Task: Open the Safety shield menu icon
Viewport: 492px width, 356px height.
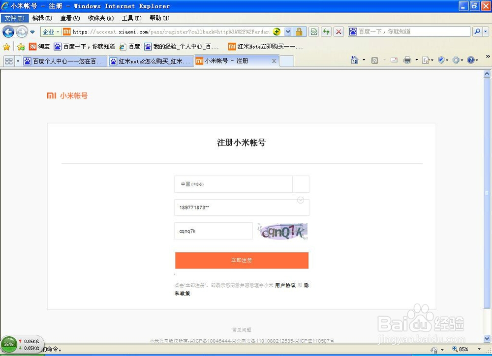Action: pyautogui.click(x=443, y=60)
